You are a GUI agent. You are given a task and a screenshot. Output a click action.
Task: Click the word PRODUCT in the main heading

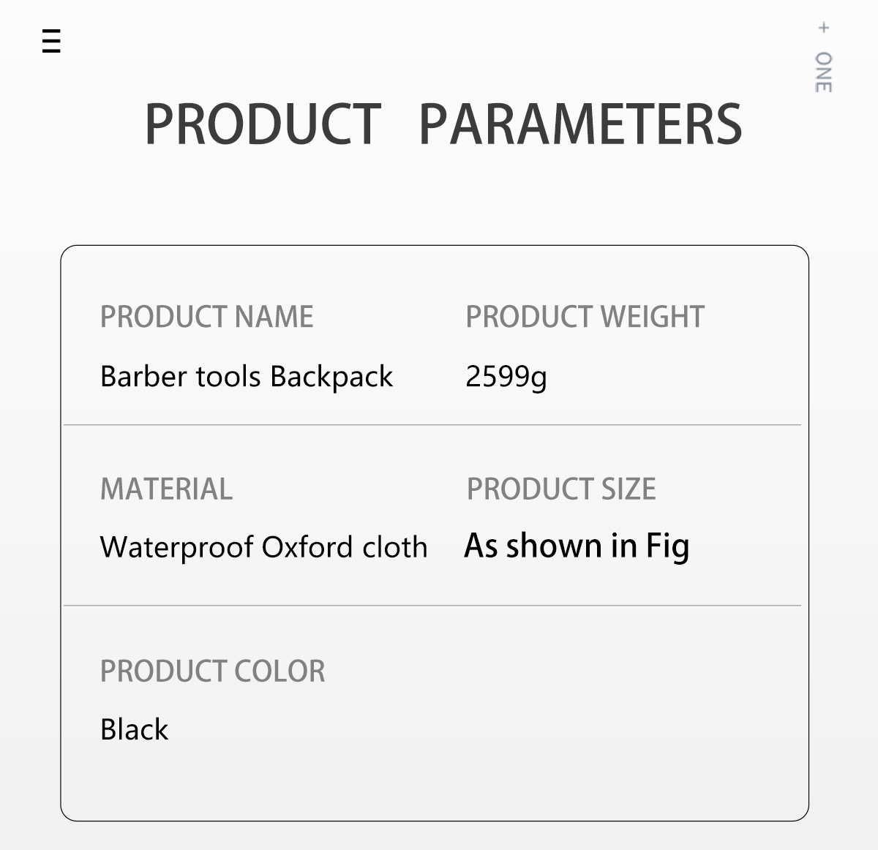263,124
